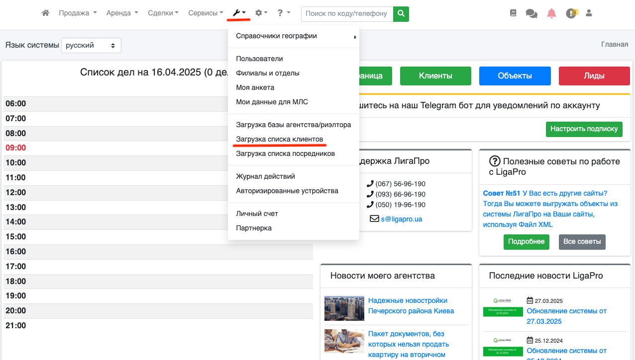This screenshot has width=635, height=360.
Task: Expand the Продажа dropdown
Action: [77, 13]
